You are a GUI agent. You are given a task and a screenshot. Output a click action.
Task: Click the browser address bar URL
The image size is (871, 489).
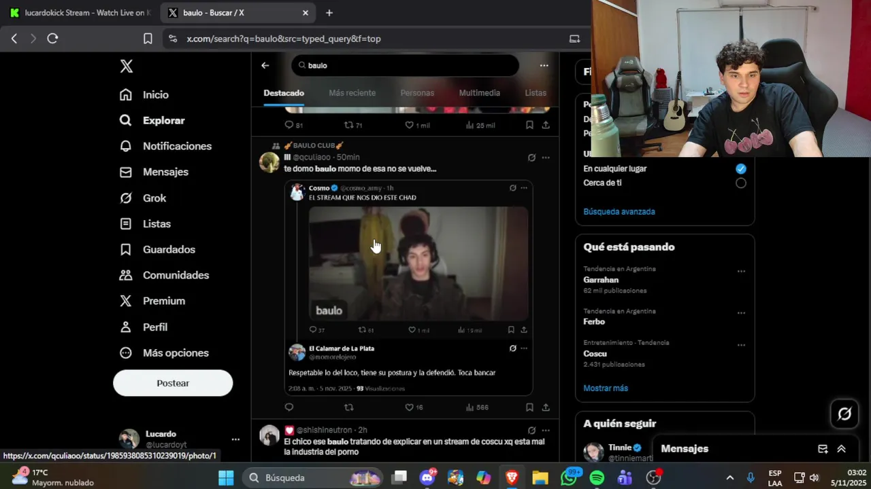(x=284, y=39)
